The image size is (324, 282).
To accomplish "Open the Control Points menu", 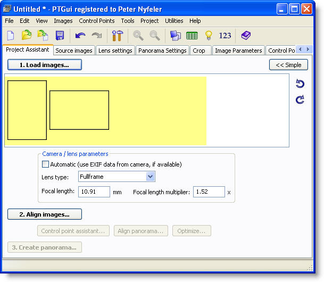I will click(x=97, y=21).
